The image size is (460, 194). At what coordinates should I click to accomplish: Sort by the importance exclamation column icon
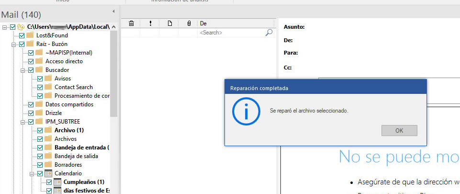point(150,23)
